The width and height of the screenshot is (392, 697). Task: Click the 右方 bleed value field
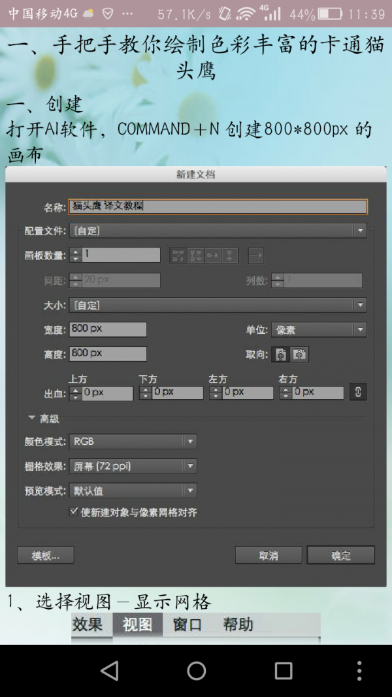[x=318, y=393]
